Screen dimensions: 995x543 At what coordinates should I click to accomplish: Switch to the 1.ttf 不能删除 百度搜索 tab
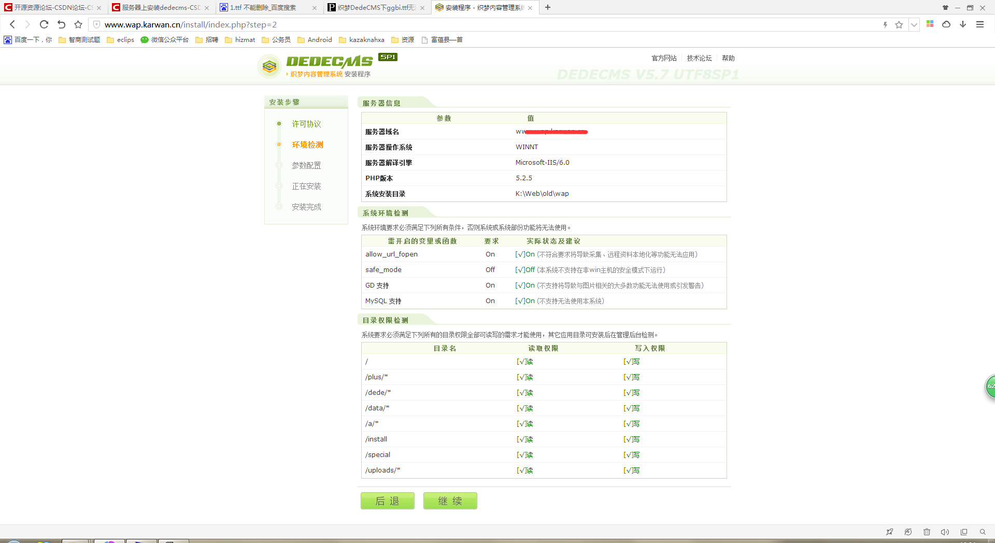click(x=268, y=7)
